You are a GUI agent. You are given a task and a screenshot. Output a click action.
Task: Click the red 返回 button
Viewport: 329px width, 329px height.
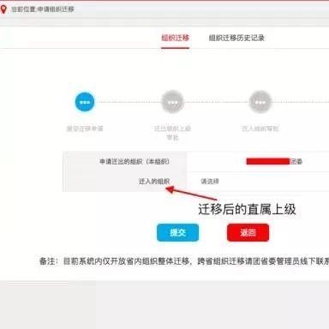248,232
